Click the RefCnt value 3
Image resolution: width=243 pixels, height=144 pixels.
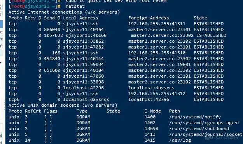[26, 117]
